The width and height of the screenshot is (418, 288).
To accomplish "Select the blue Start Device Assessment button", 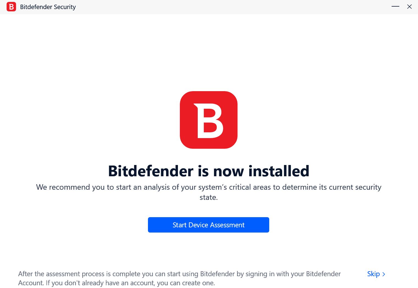I will coord(208,225).
